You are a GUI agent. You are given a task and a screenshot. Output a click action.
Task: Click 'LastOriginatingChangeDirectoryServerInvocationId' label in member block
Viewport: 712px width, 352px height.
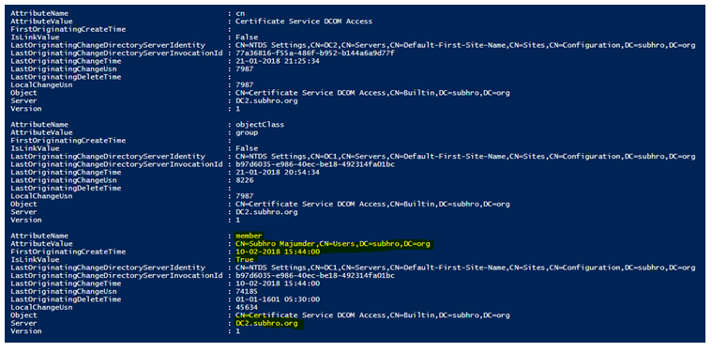116,276
